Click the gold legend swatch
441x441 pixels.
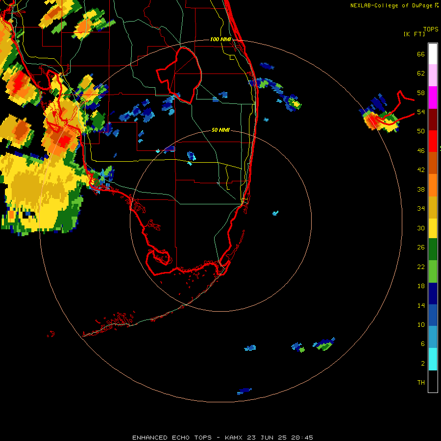click(433, 207)
